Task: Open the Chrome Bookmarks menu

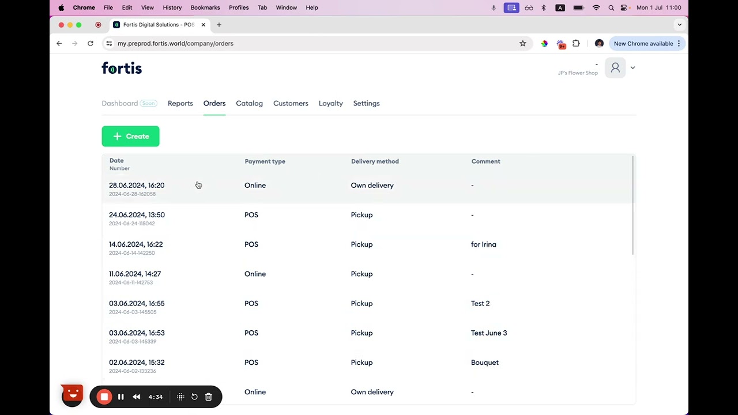Action: click(x=205, y=7)
